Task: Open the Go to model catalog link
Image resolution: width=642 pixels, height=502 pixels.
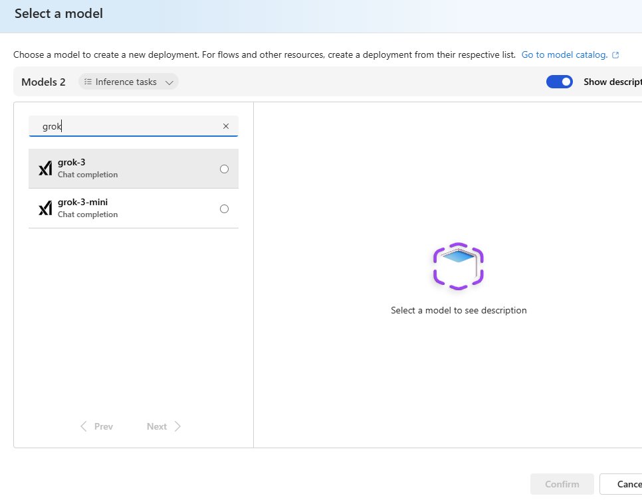Action: [x=564, y=55]
